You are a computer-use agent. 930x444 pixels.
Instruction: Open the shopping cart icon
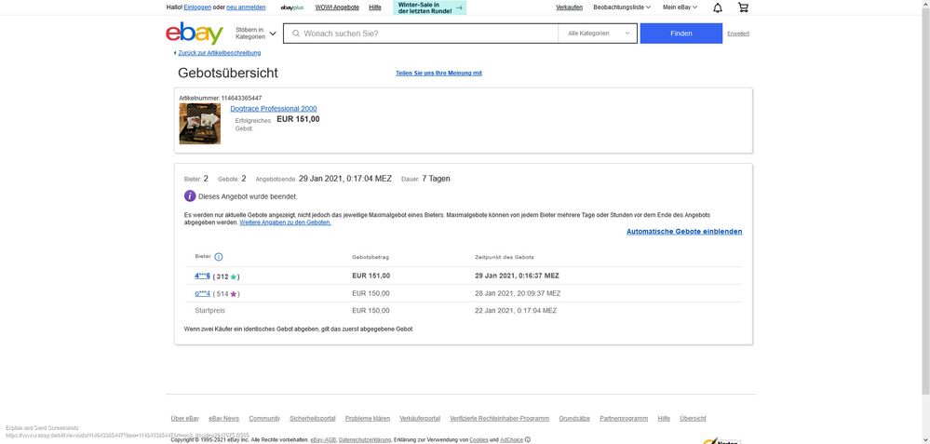tap(743, 7)
